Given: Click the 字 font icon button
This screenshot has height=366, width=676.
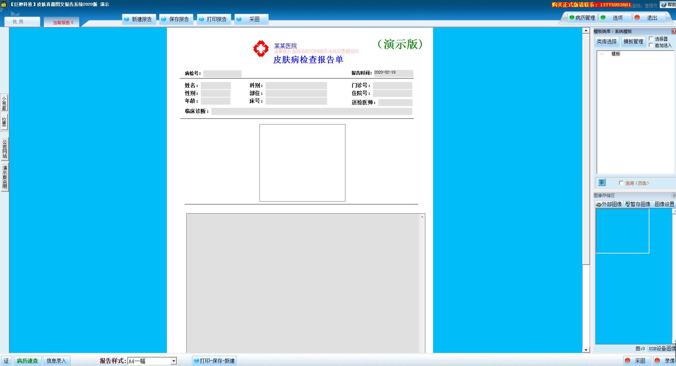Looking at the screenshot, I should pos(602,182).
